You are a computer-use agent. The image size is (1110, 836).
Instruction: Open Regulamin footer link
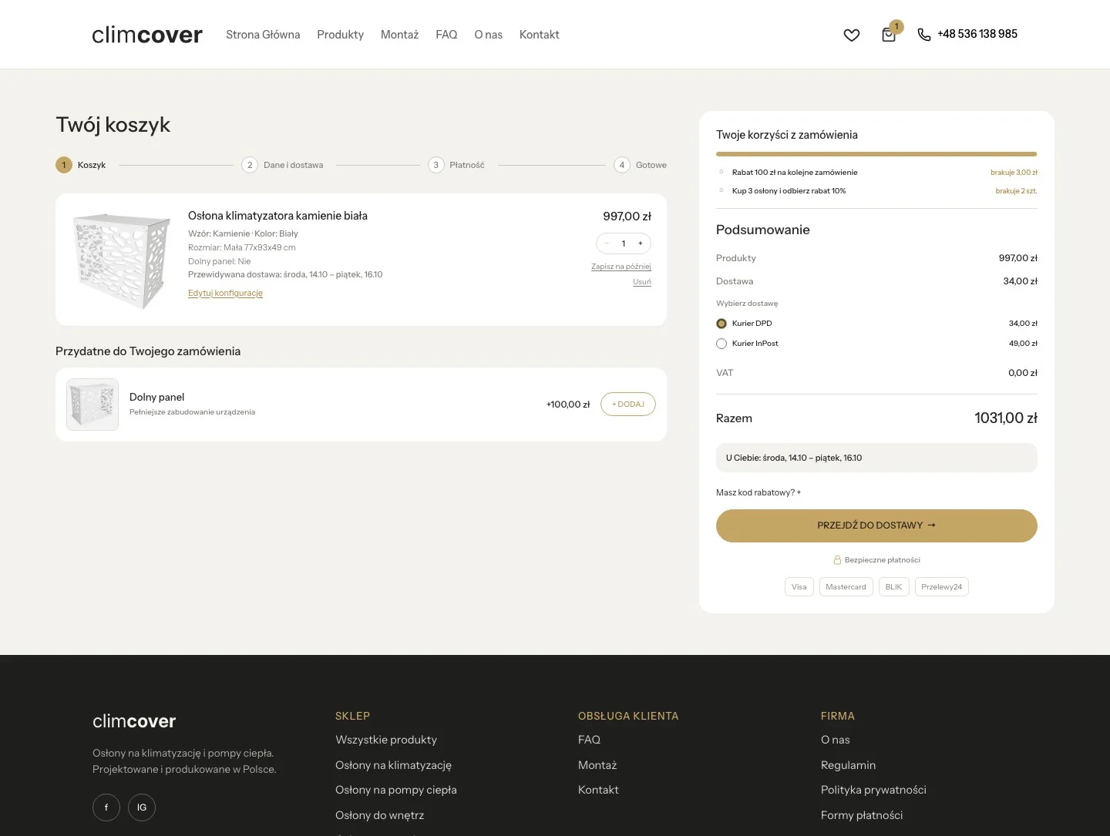tap(848, 765)
